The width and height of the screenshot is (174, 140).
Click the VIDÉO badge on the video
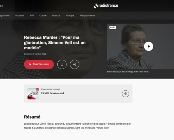(x=112, y=27)
